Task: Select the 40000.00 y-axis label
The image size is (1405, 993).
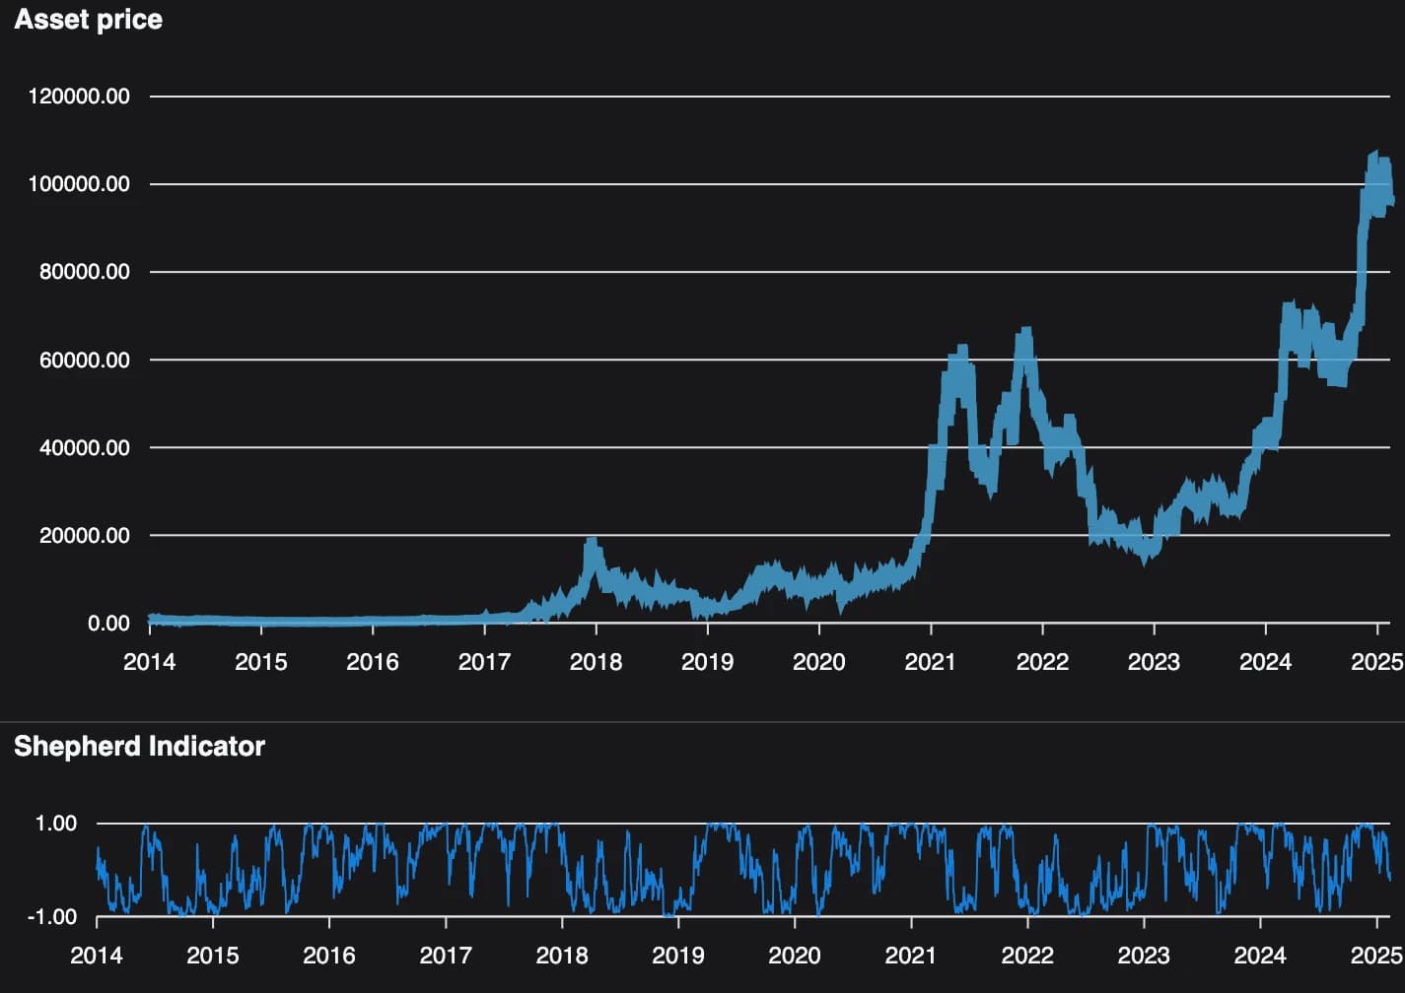Action: click(85, 447)
